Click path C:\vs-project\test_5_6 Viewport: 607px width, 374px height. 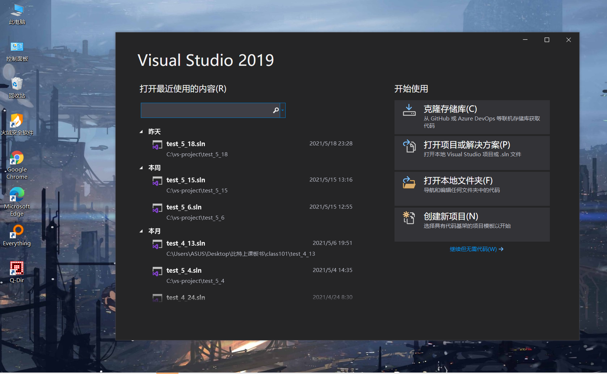[195, 218]
